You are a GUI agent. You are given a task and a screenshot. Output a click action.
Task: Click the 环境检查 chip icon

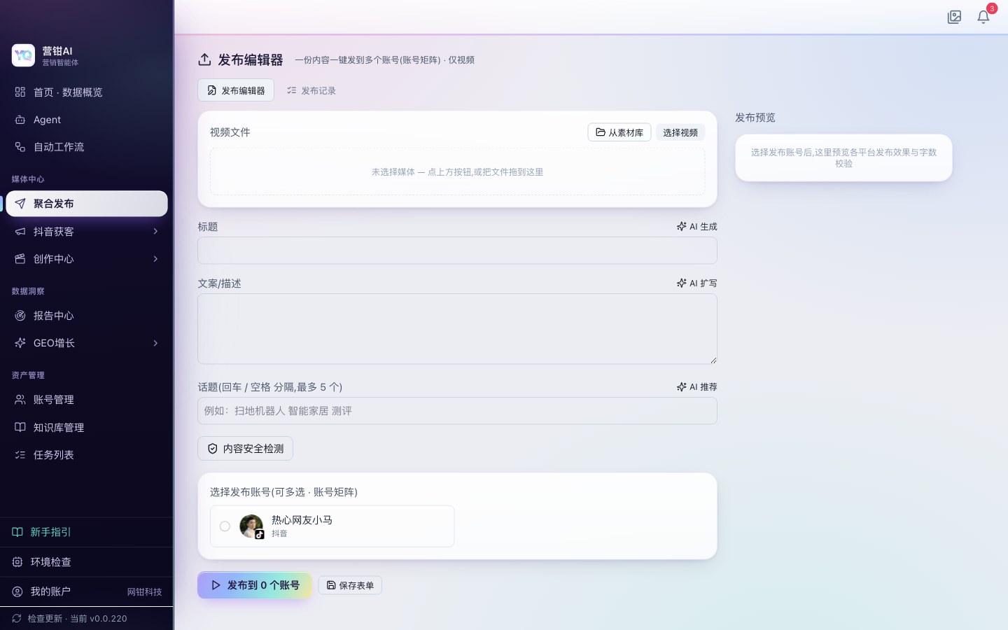pos(17,562)
